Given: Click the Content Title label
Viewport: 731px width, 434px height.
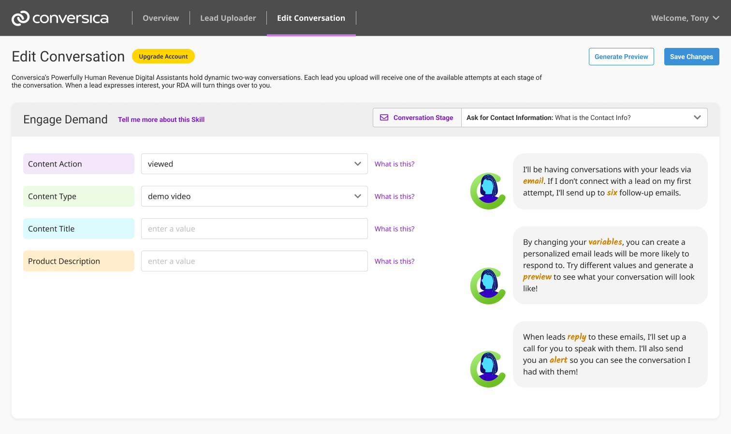Looking at the screenshot, I should (x=79, y=229).
